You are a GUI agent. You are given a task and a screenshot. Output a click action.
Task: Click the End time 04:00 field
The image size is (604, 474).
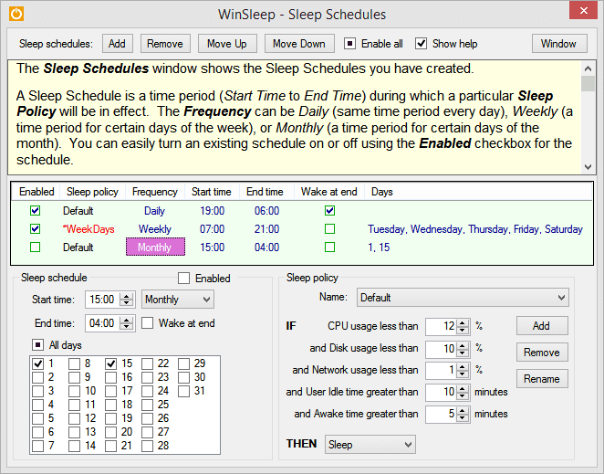point(102,322)
